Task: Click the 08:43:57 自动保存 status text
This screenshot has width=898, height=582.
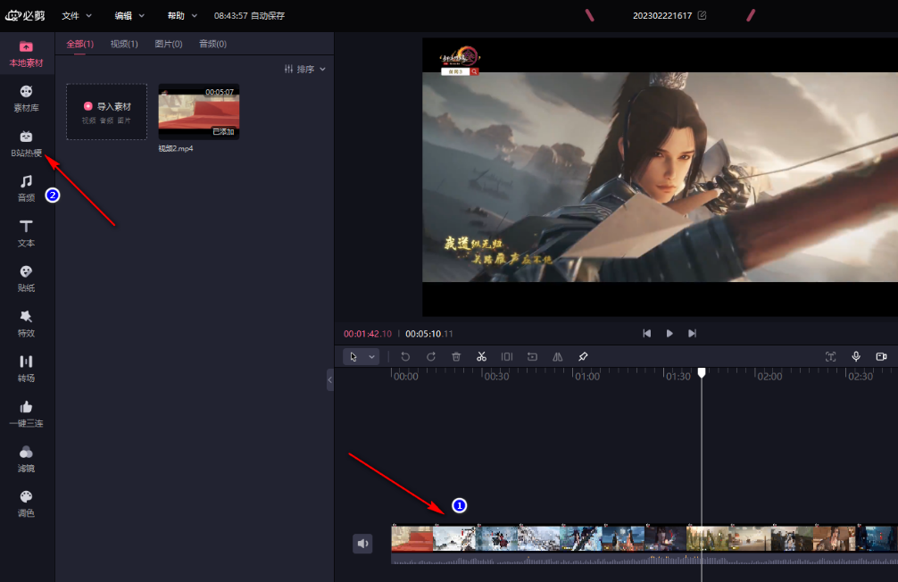Action: pyautogui.click(x=249, y=15)
